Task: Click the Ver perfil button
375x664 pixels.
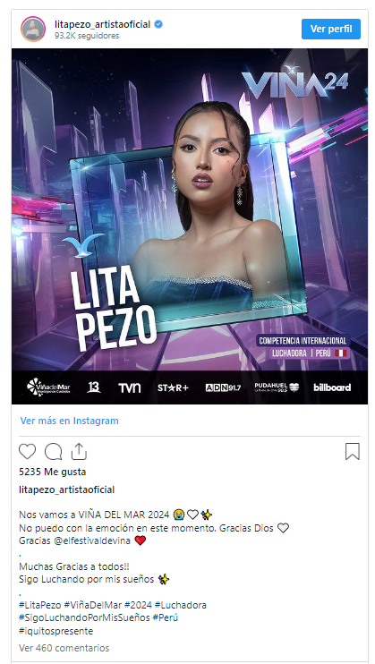Action: tap(331, 29)
